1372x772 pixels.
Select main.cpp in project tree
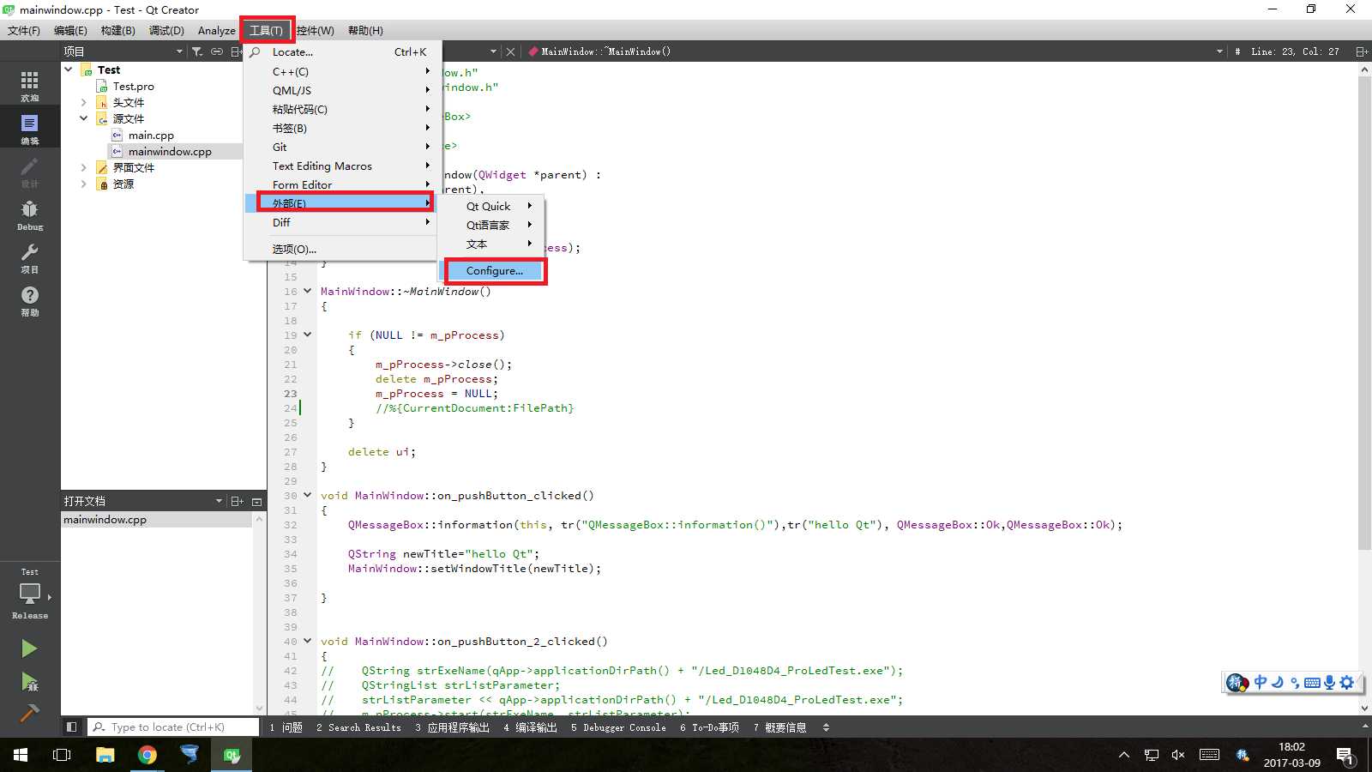point(151,135)
